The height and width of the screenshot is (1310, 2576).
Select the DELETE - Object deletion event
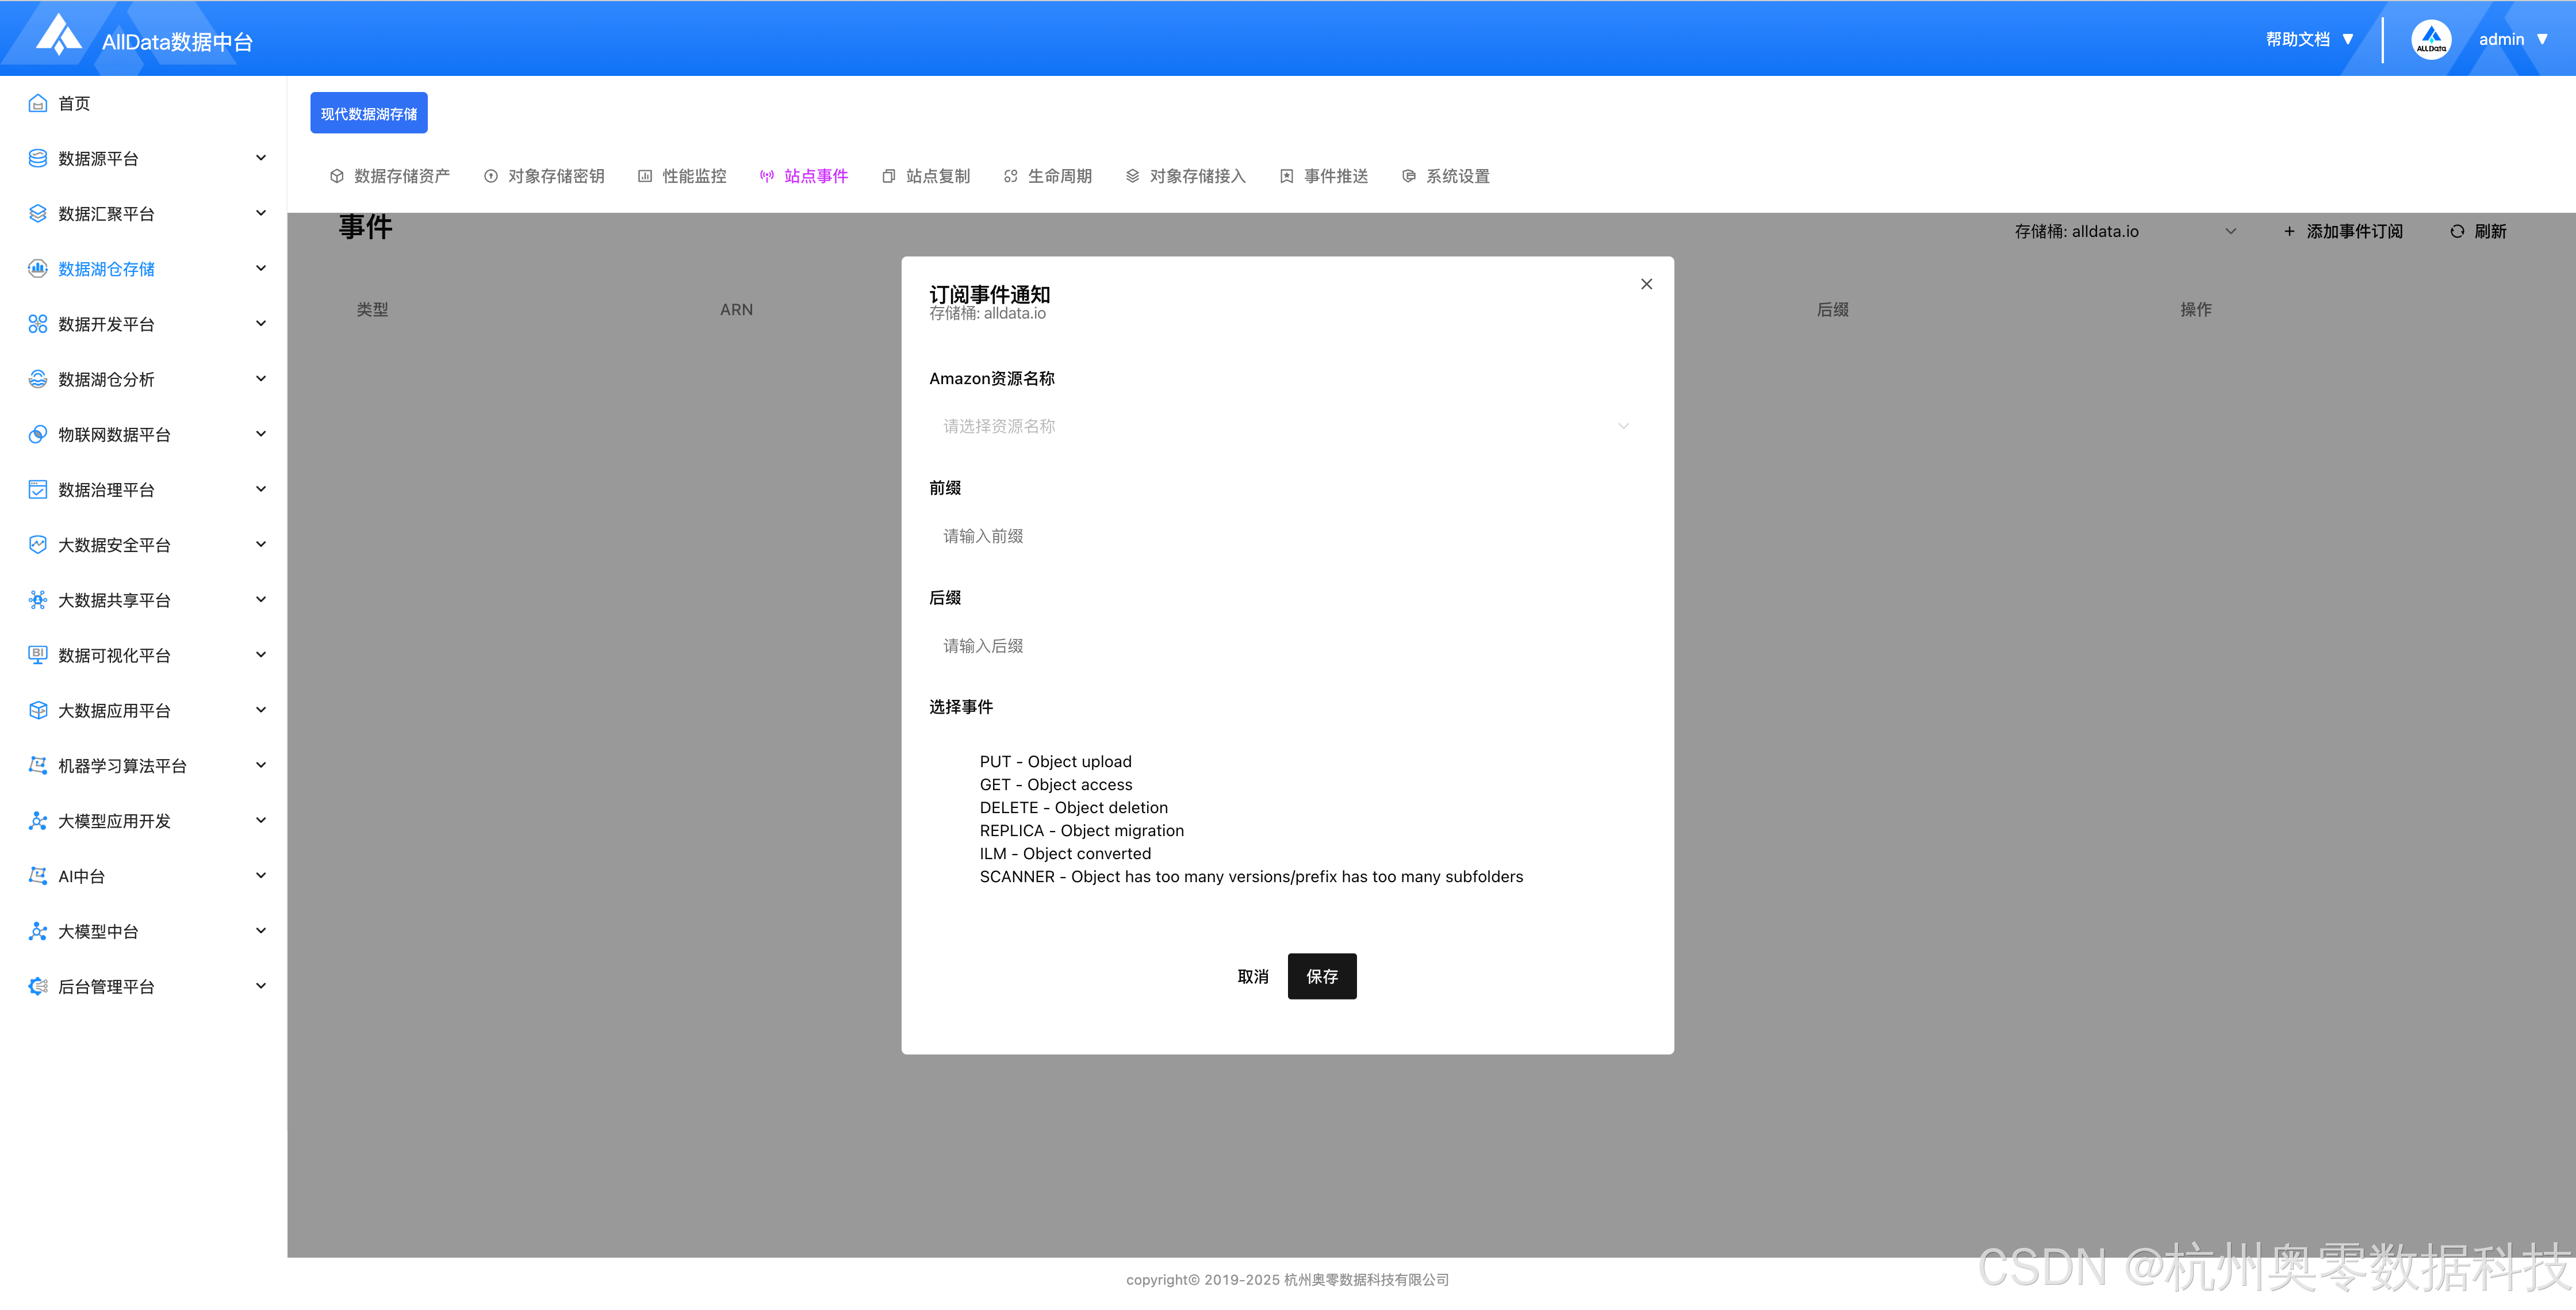coord(1073,807)
